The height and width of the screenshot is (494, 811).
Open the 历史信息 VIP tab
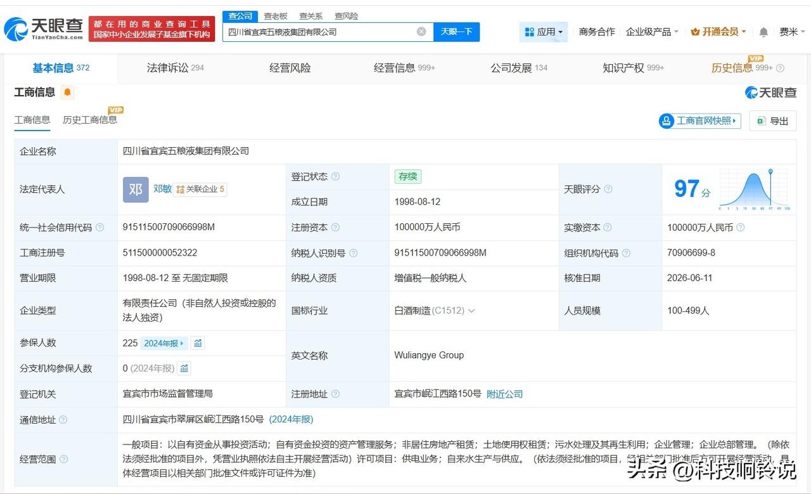[741, 68]
